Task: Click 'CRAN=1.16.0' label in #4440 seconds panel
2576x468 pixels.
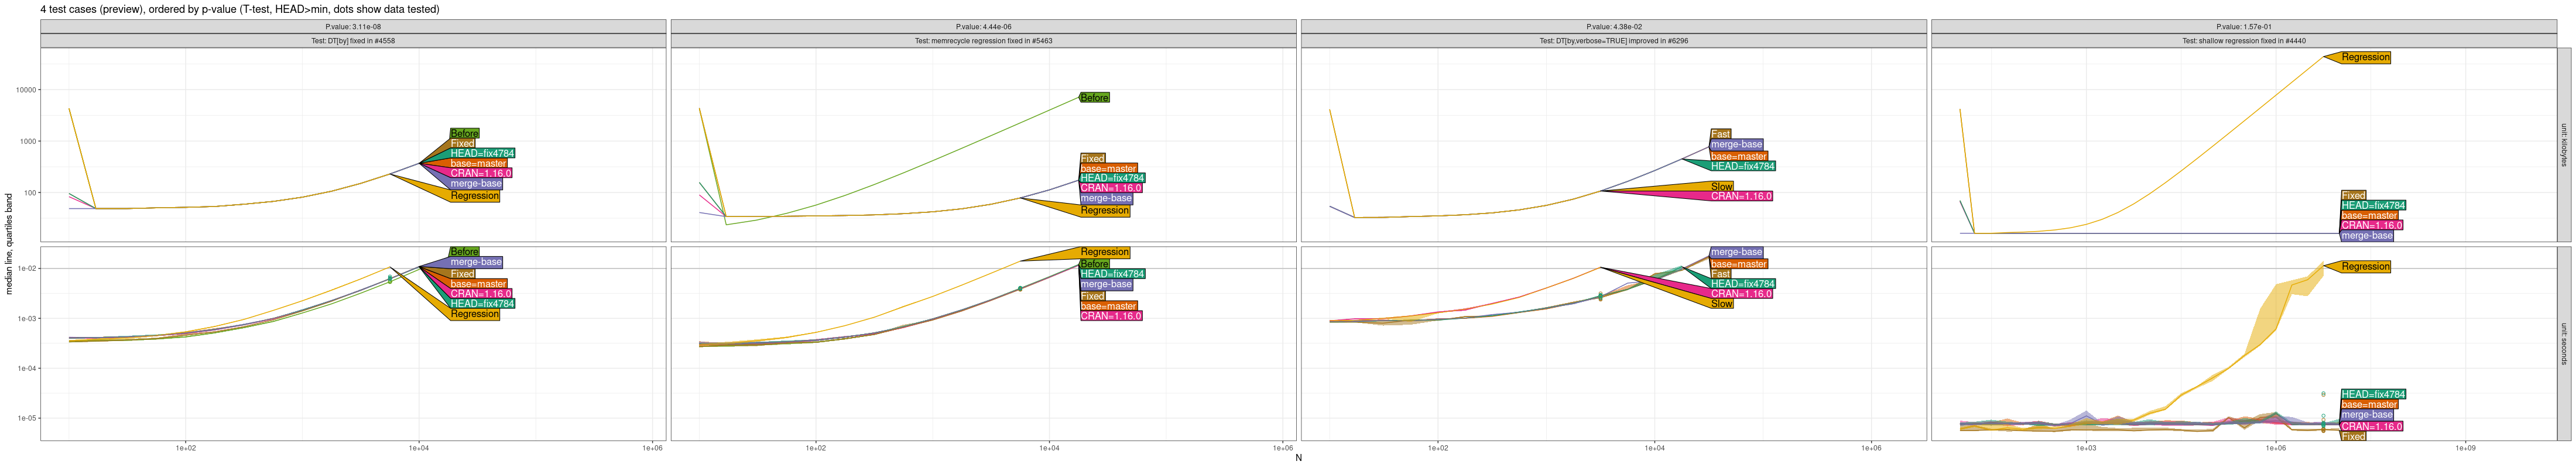Action: tap(2372, 427)
